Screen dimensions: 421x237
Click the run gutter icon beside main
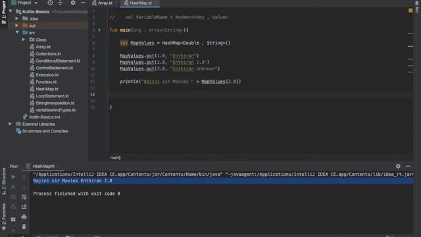click(99, 30)
